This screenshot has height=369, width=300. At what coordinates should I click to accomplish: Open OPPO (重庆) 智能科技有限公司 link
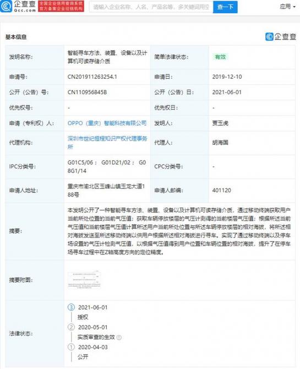tap(107, 123)
